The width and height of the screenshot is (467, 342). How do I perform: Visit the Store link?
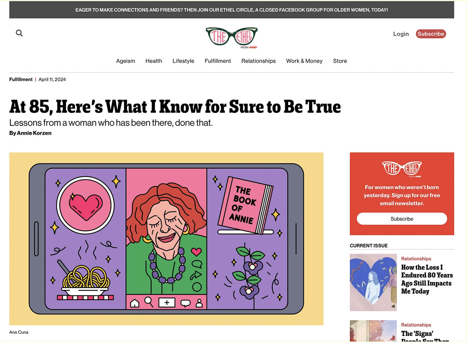[340, 61]
